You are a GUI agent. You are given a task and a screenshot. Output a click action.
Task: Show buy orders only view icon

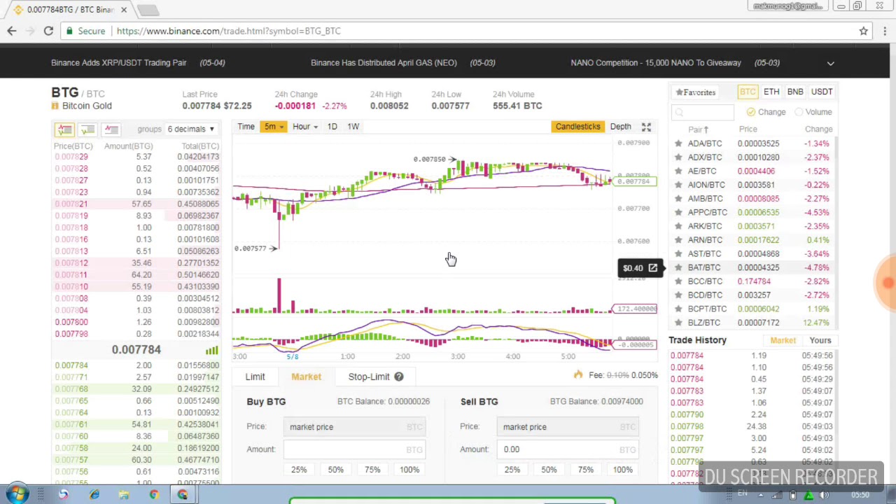pos(87,129)
